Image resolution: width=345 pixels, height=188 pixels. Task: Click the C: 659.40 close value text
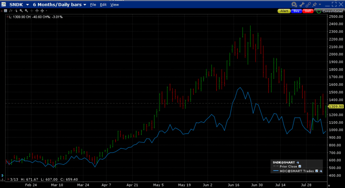pyautogui.click(x=69, y=180)
